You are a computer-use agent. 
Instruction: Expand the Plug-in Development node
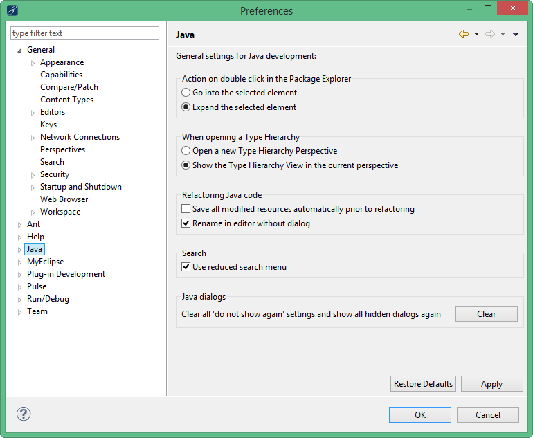click(x=19, y=275)
